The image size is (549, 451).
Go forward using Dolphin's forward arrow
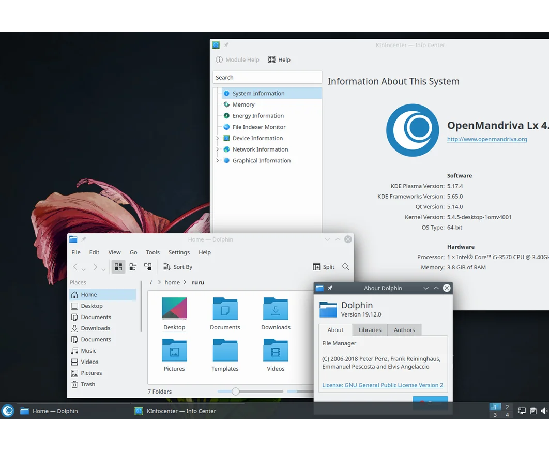click(95, 267)
